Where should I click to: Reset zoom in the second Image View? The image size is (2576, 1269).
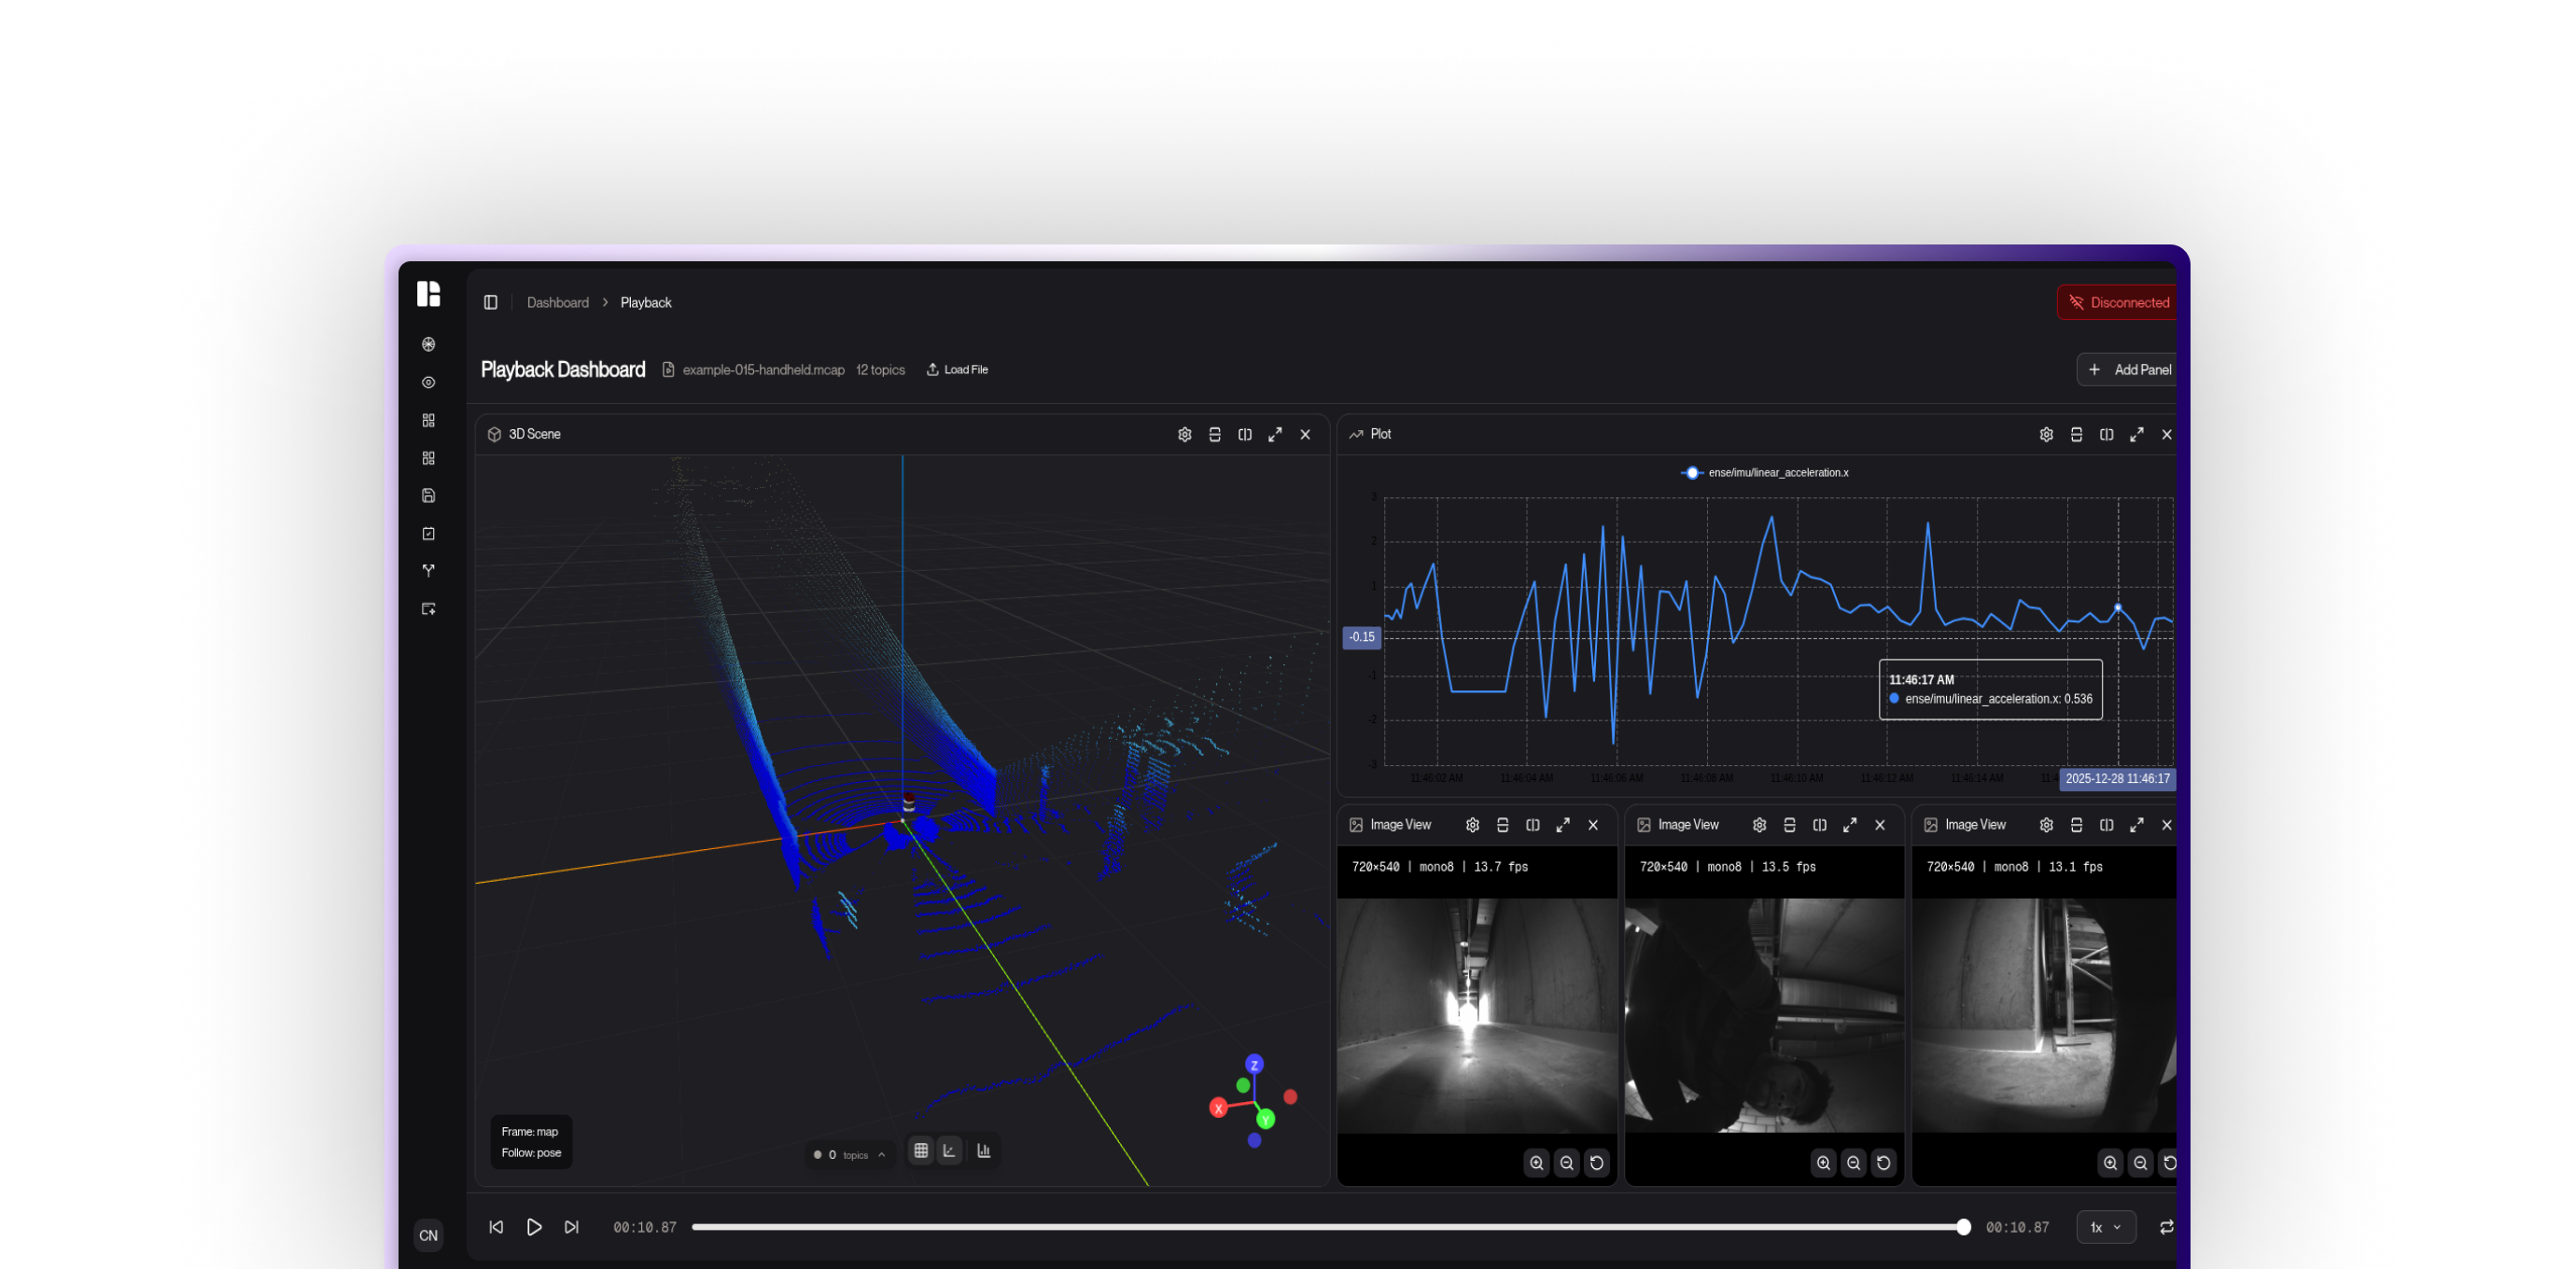1883,1163
